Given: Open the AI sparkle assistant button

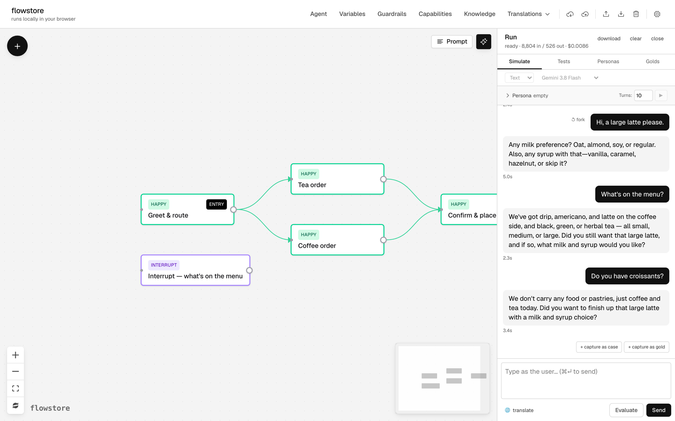Looking at the screenshot, I should click(483, 41).
